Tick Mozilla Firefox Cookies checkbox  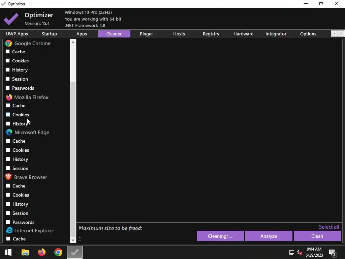pyautogui.click(x=8, y=114)
